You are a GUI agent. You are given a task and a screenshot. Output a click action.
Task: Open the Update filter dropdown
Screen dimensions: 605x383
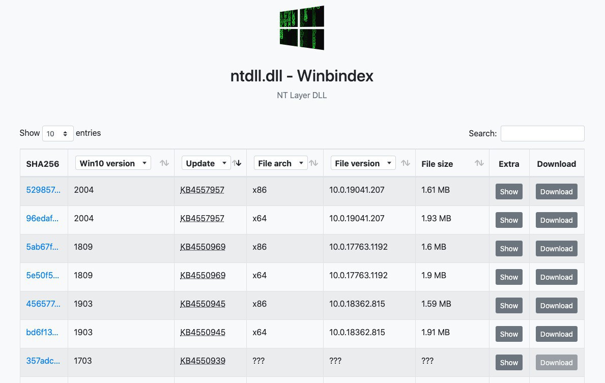point(206,163)
